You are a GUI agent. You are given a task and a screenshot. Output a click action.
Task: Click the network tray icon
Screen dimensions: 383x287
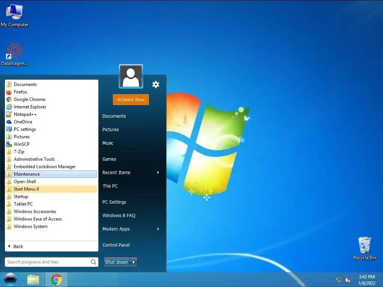339,280
